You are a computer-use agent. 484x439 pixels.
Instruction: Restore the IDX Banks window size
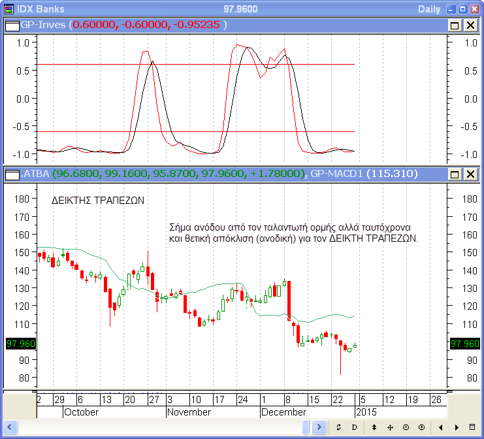[462, 9]
